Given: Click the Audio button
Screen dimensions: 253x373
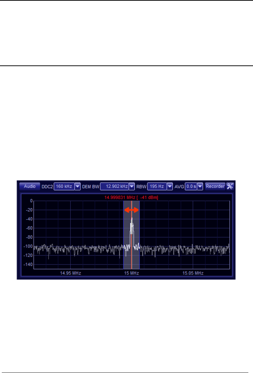Looking at the screenshot, I should (x=30, y=186).
